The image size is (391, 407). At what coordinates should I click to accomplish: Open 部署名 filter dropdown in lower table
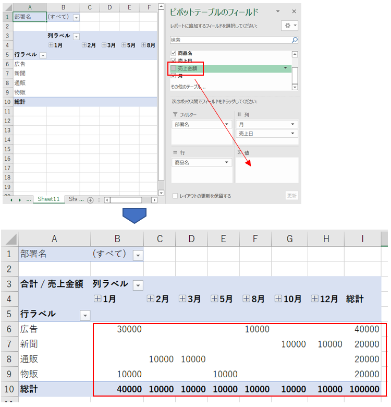[x=138, y=255]
